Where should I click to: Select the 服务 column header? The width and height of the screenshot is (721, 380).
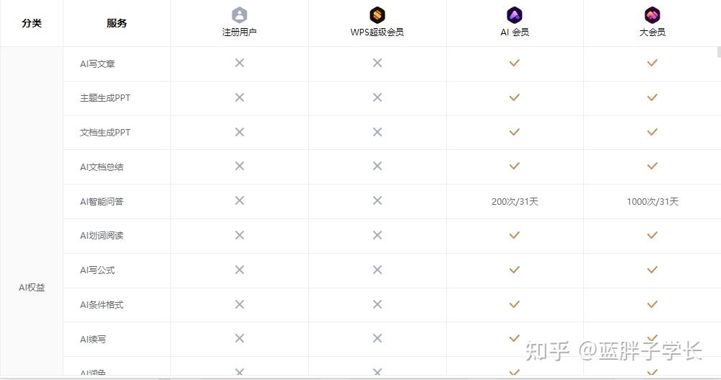tap(116, 23)
